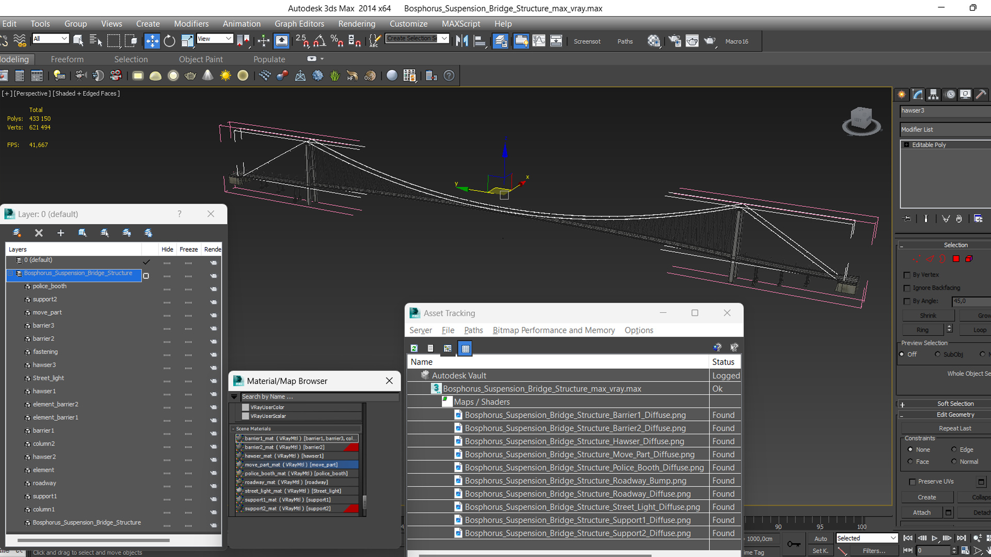Click the Attach button
Image resolution: width=991 pixels, height=557 pixels.
coord(922,513)
